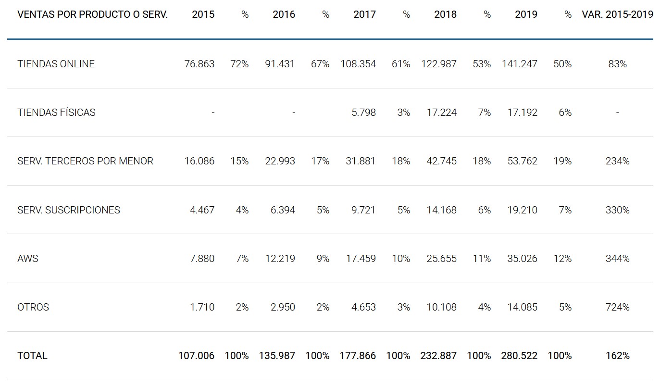Click the 280.522 total value for 2019
660x386 pixels.
click(519, 356)
